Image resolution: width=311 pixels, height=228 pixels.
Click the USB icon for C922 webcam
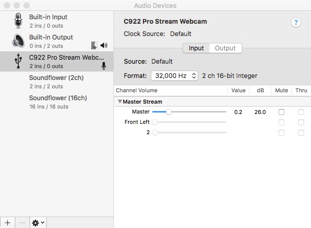(x=19, y=61)
